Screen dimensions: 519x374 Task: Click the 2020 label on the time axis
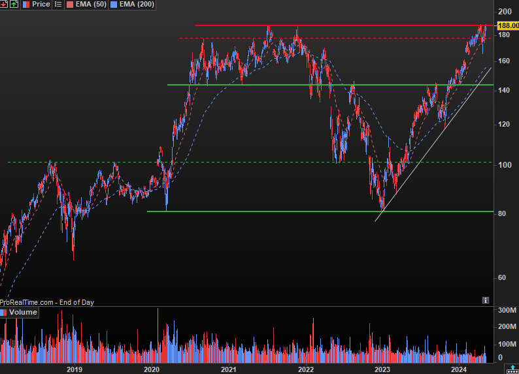[x=152, y=369]
